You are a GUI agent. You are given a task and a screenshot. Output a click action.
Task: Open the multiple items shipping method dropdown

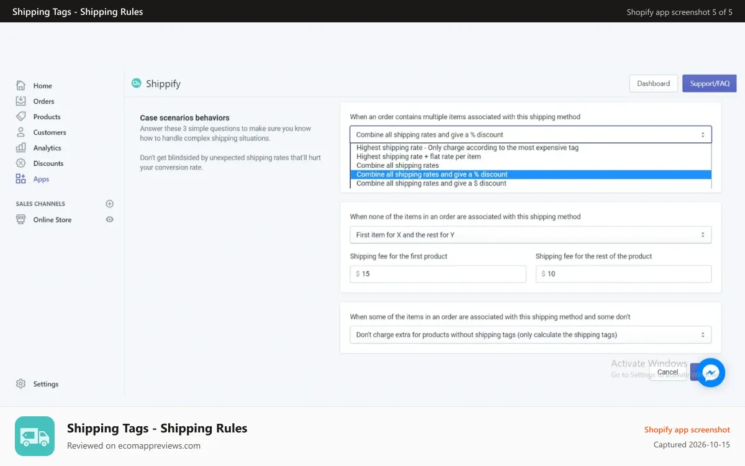point(531,134)
